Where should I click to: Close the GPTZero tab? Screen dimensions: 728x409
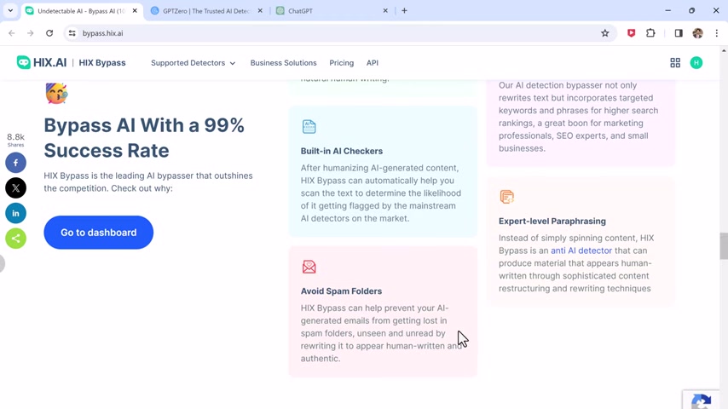[260, 11]
